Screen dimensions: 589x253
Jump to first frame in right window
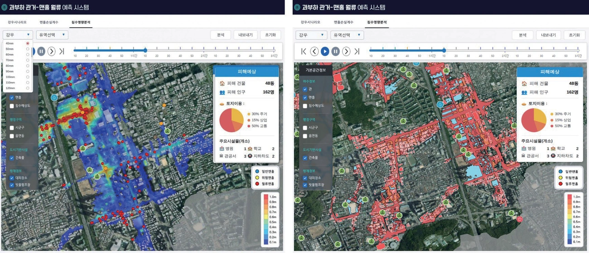point(304,51)
